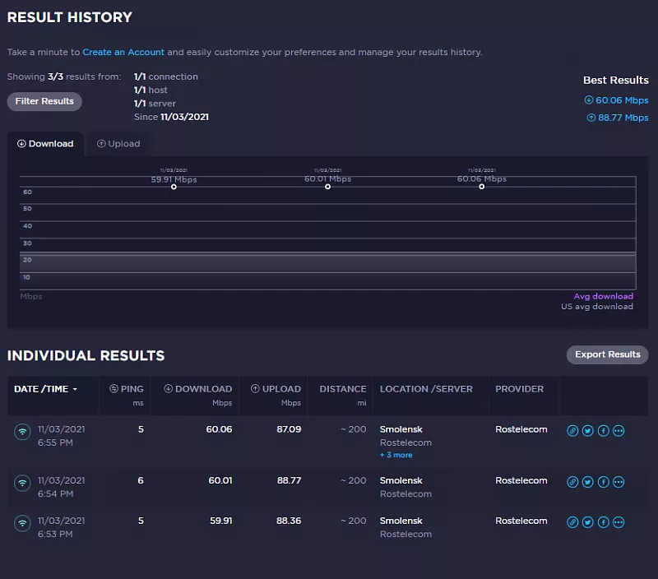Screen dimensions: 658x579
Task: Select the Download chart tab
Action: coord(45,144)
